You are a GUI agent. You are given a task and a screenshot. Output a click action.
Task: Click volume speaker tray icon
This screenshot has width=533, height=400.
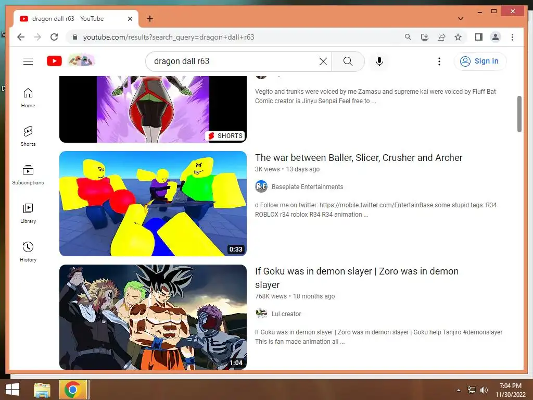click(x=484, y=390)
